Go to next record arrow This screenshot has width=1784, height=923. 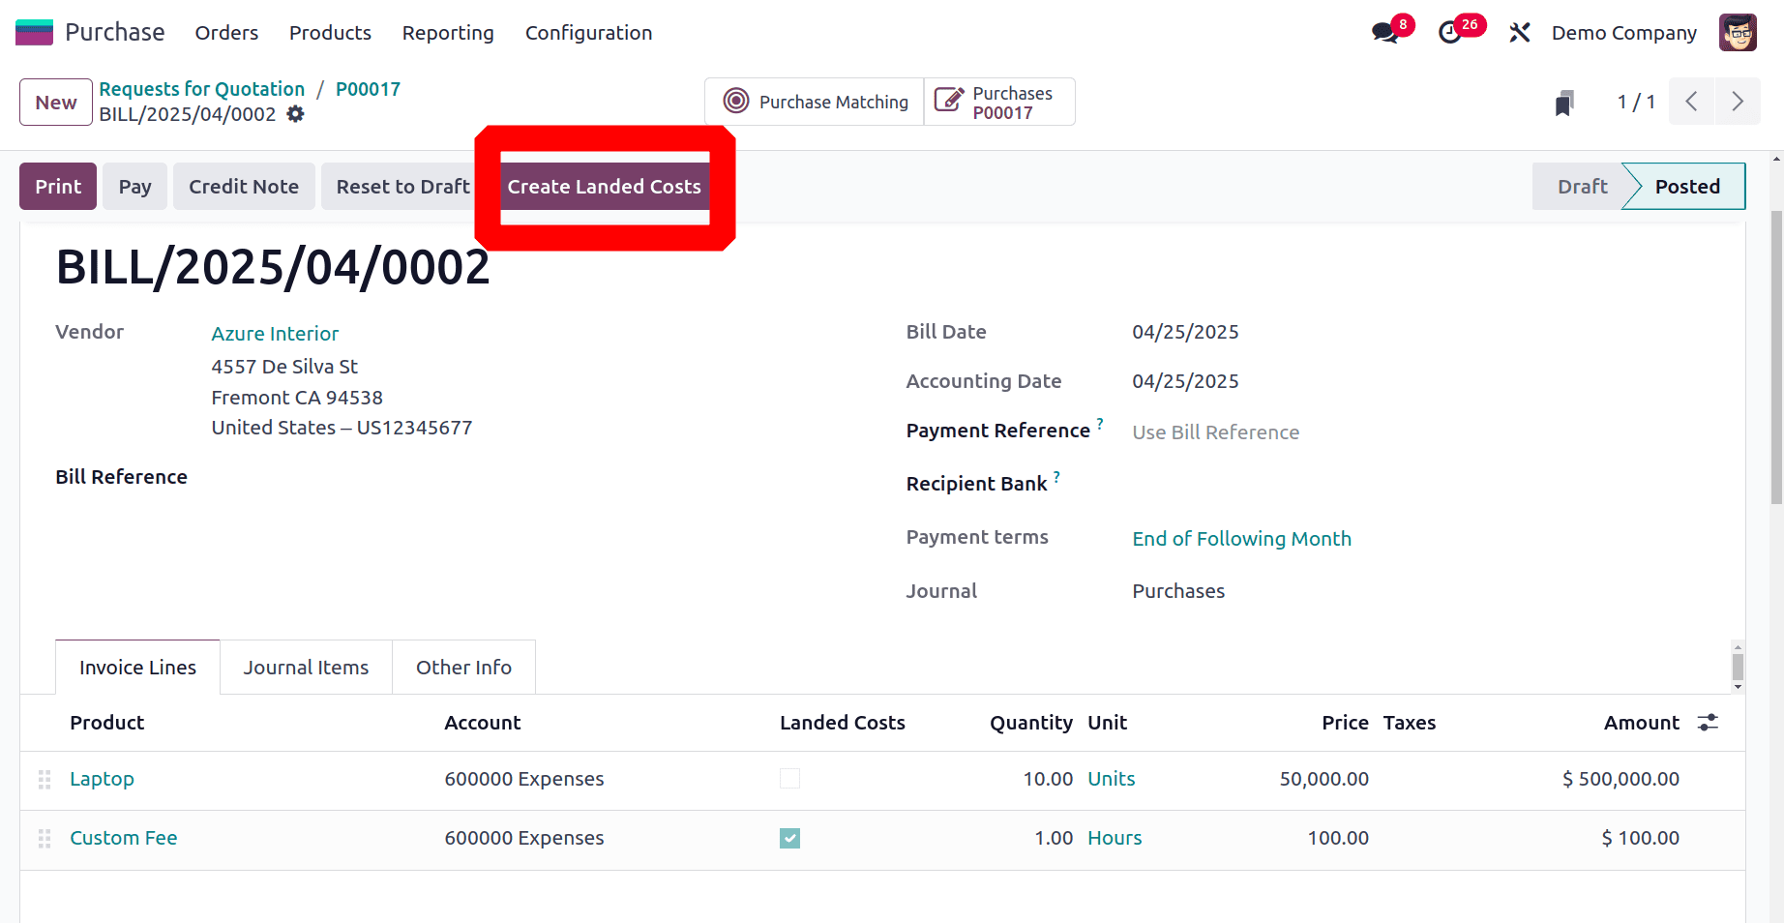coord(1738,102)
